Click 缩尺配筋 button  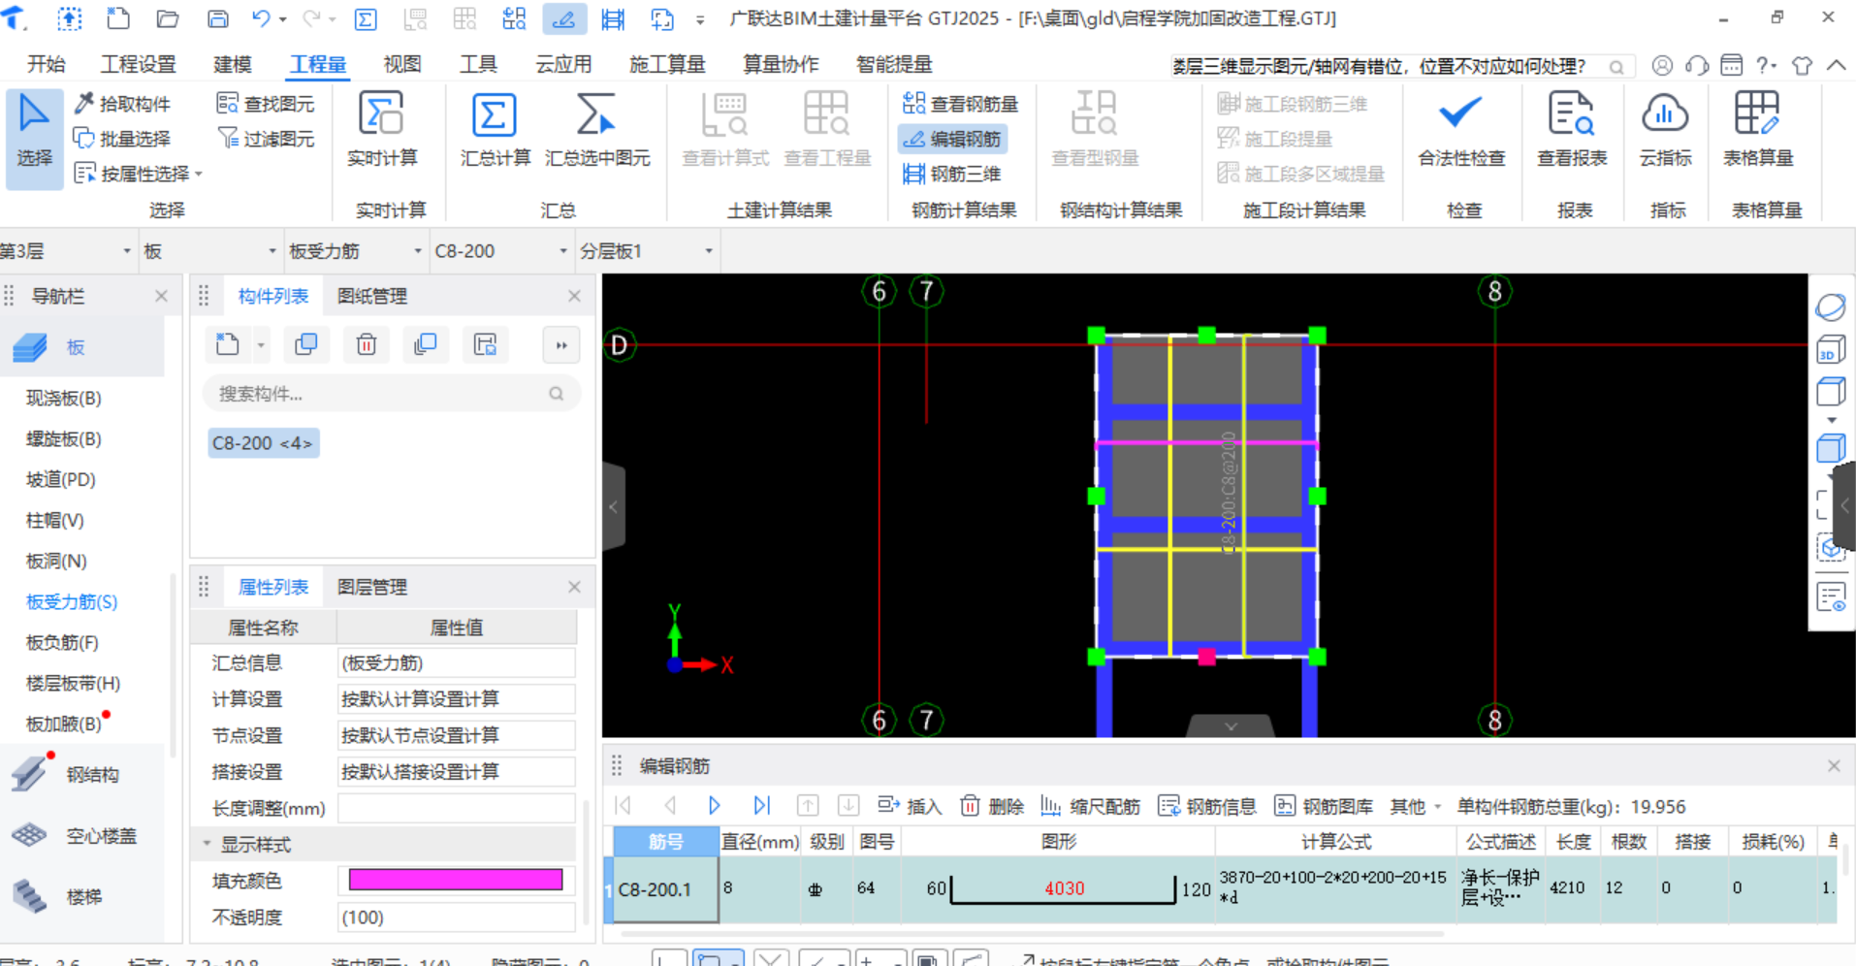pos(1090,806)
